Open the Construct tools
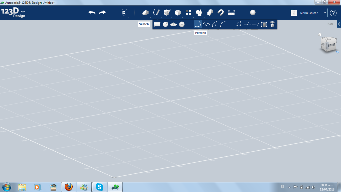Image resolution: width=341 pixels, height=192 pixels. (x=167, y=12)
